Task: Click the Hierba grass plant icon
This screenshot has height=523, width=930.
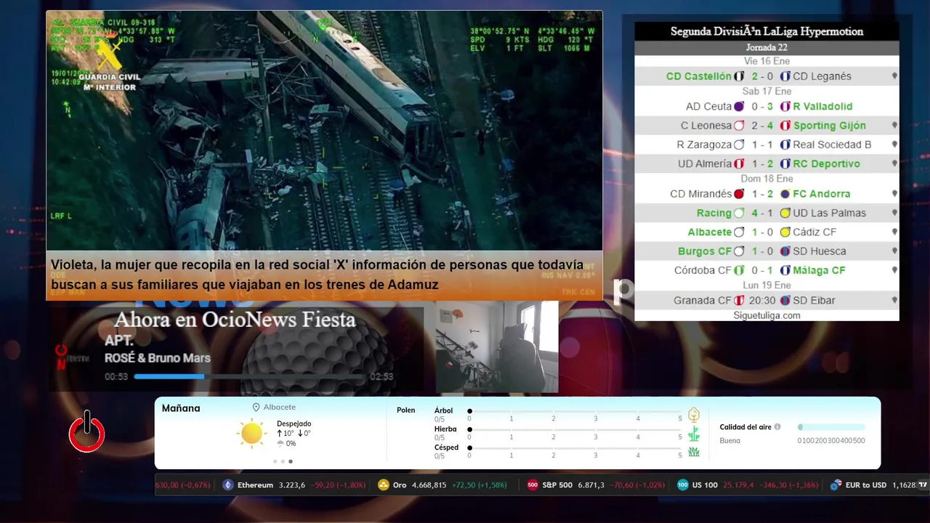Action: (694, 434)
